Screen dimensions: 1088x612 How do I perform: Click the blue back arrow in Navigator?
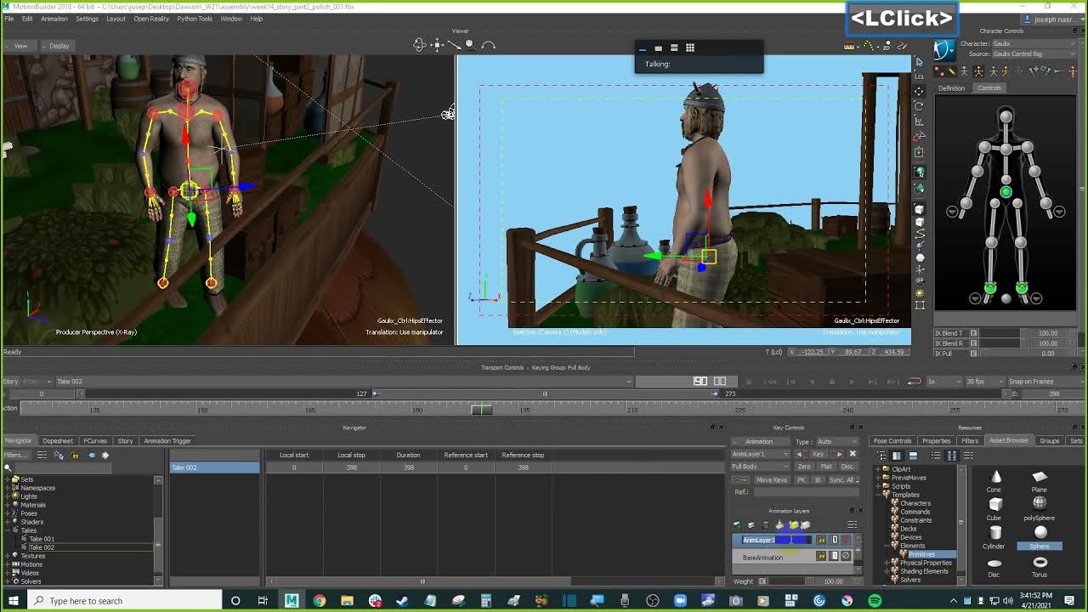point(92,456)
